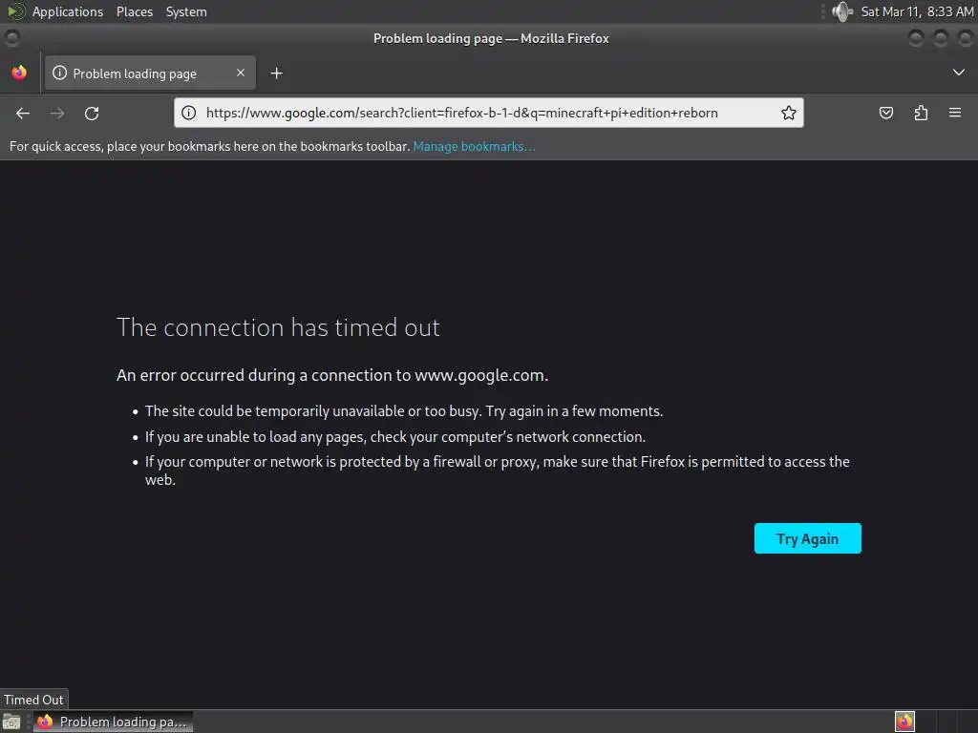Click Try Again button
Viewport: 978px width, 733px height.
[808, 538]
